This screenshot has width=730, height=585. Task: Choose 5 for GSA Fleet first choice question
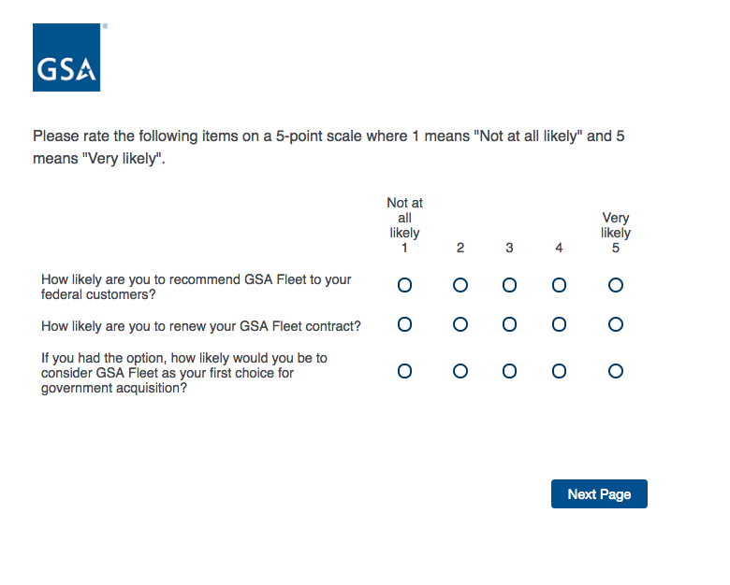616,371
